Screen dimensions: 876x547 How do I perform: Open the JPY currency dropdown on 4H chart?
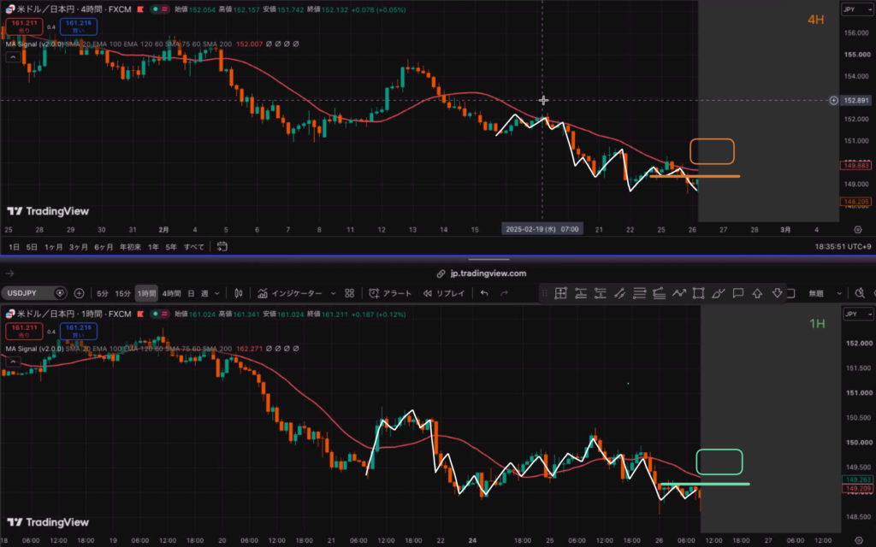tap(857, 9)
